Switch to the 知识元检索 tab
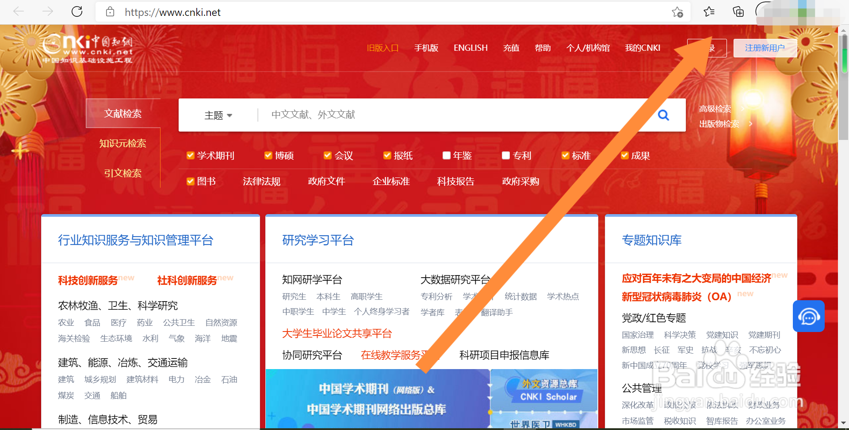Screen dimensions: 849x430 (x=122, y=143)
